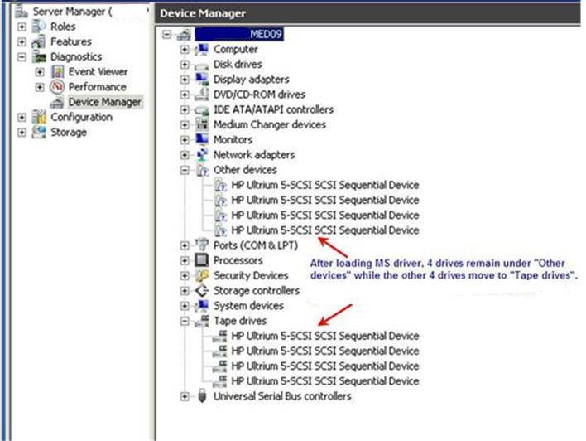
Task: Click the Universal Serial Bus controllers icon
Action: coord(202,396)
